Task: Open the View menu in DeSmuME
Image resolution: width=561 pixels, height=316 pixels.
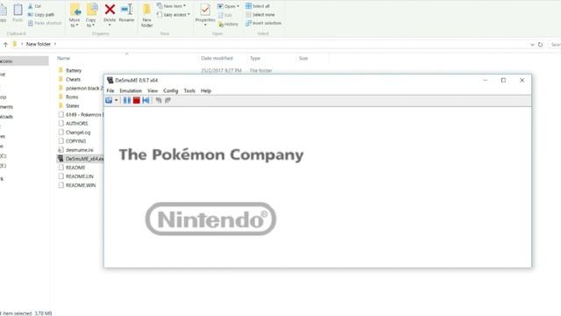Action: pos(153,90)
